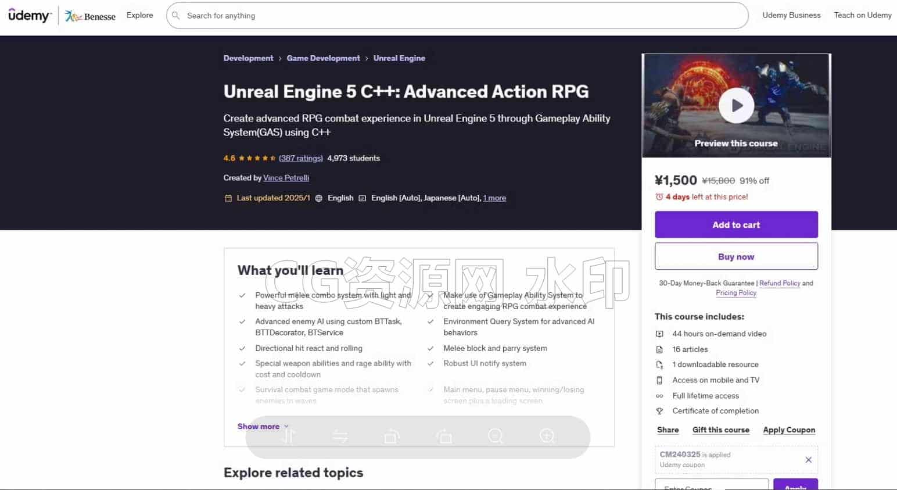This screenshot has width=897, height=490.
Task: Open Udemy Business in top navigation
Action: pyautogui.click(x=791, y=15)
